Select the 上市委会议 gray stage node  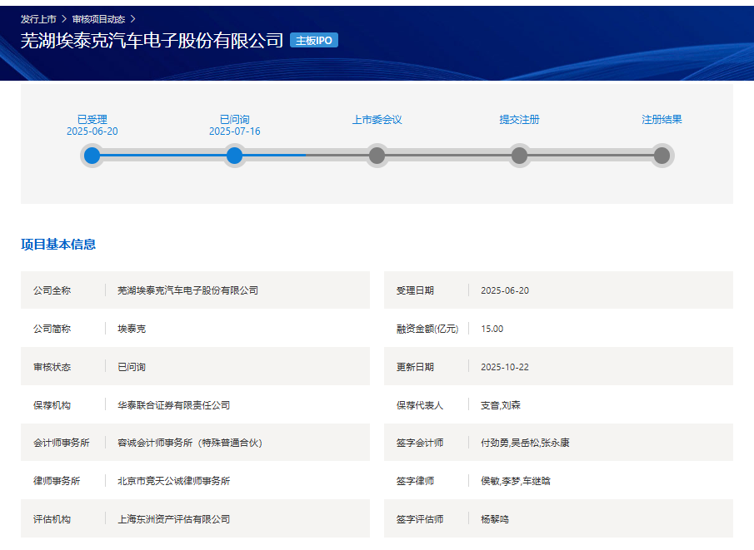pyautogui.click(x=377, y=155)
